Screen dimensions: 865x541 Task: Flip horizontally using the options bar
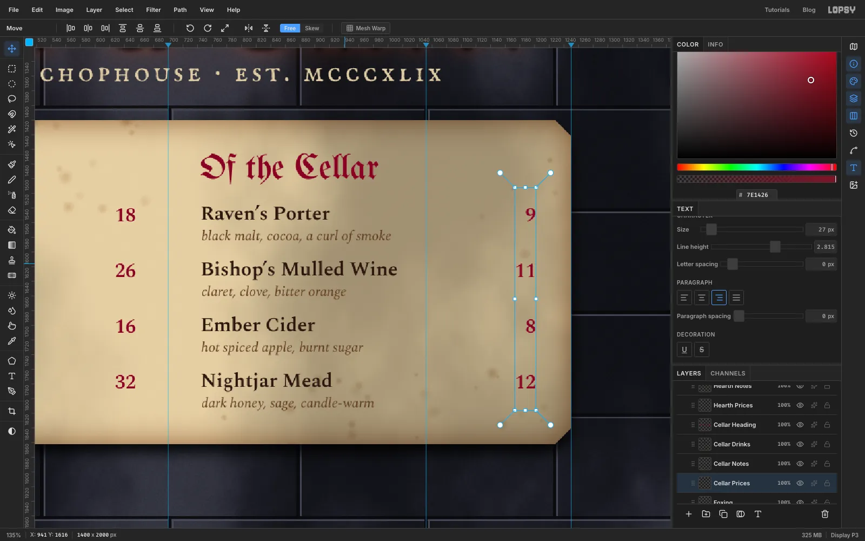[x=249, y=28]
